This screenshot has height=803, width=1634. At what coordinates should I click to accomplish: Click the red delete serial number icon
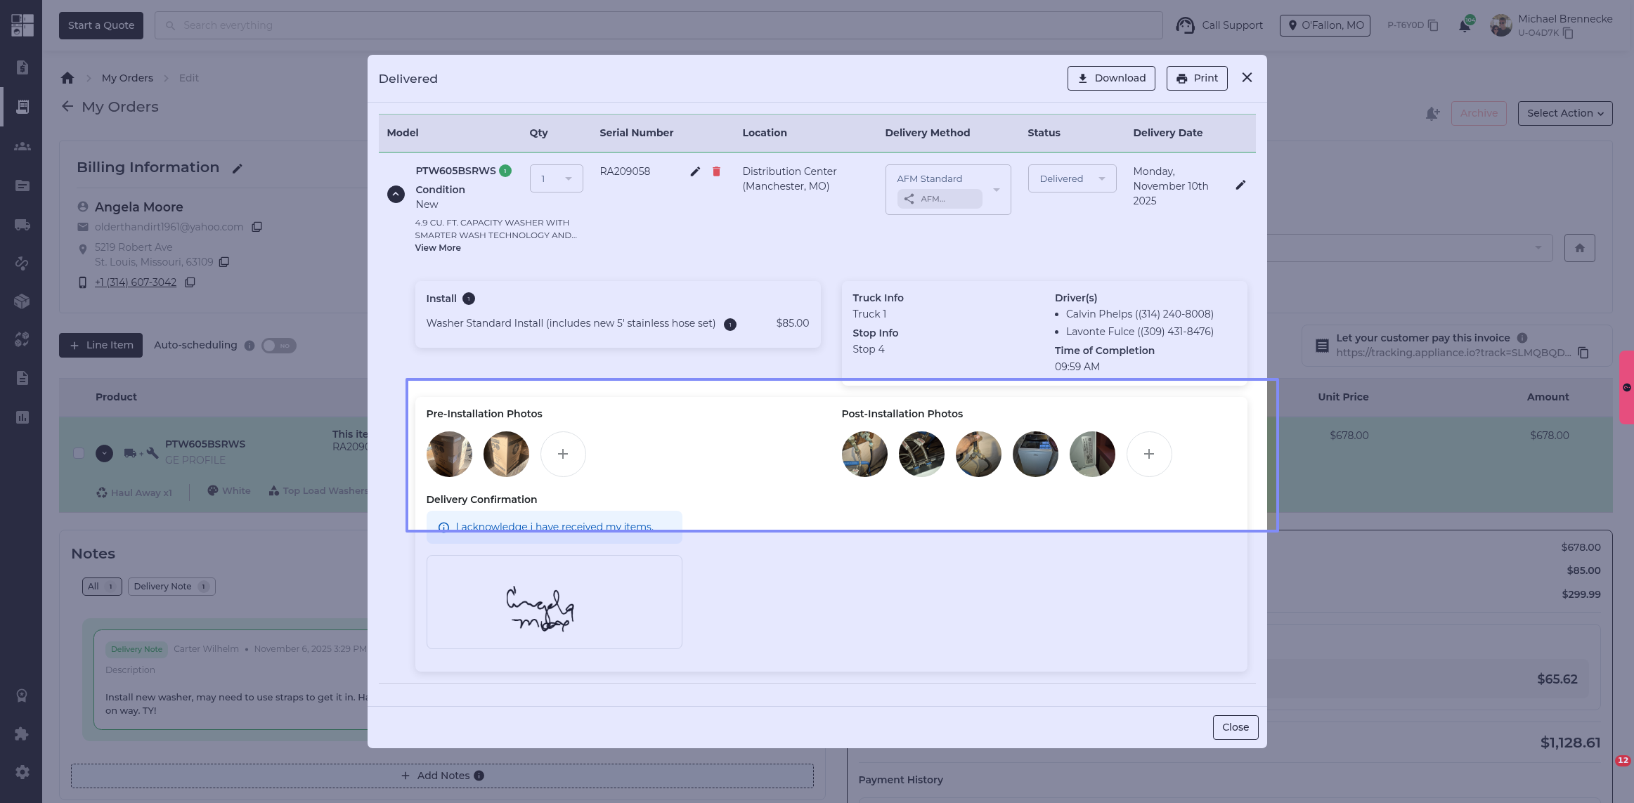point(716,171)
